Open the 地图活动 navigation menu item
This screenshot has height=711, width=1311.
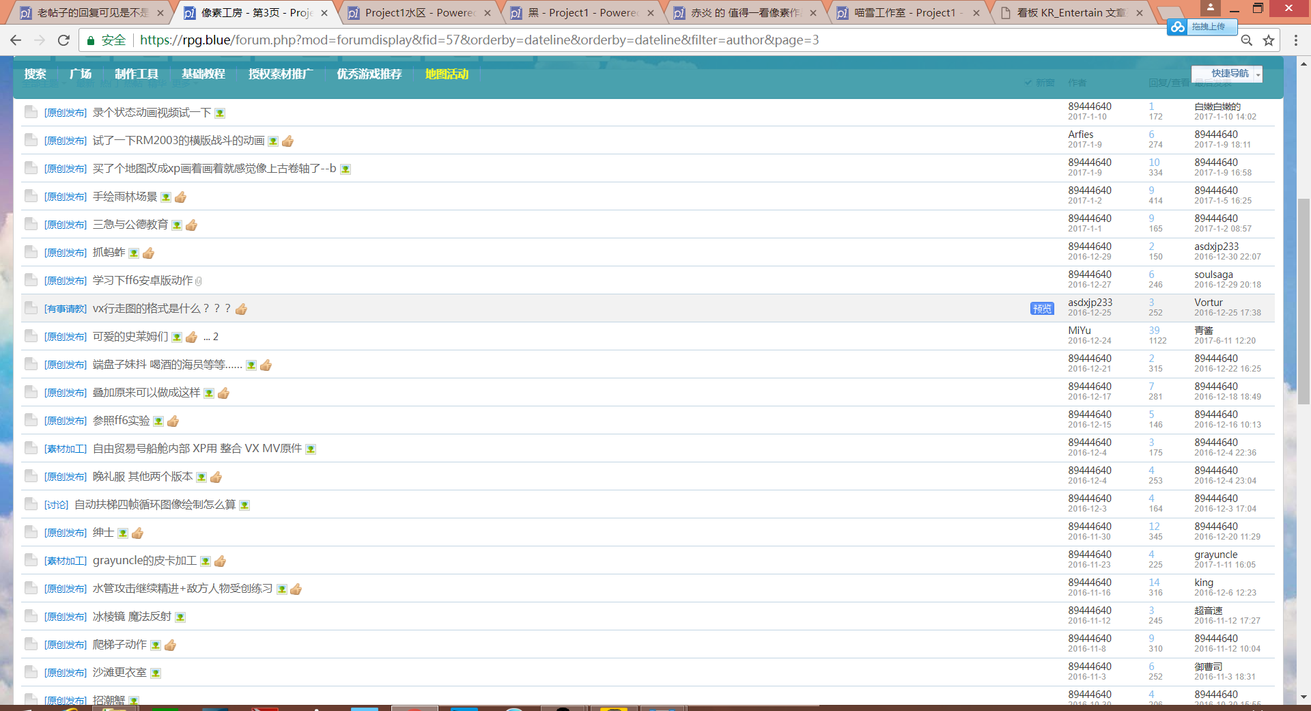[x=447, y=74]
